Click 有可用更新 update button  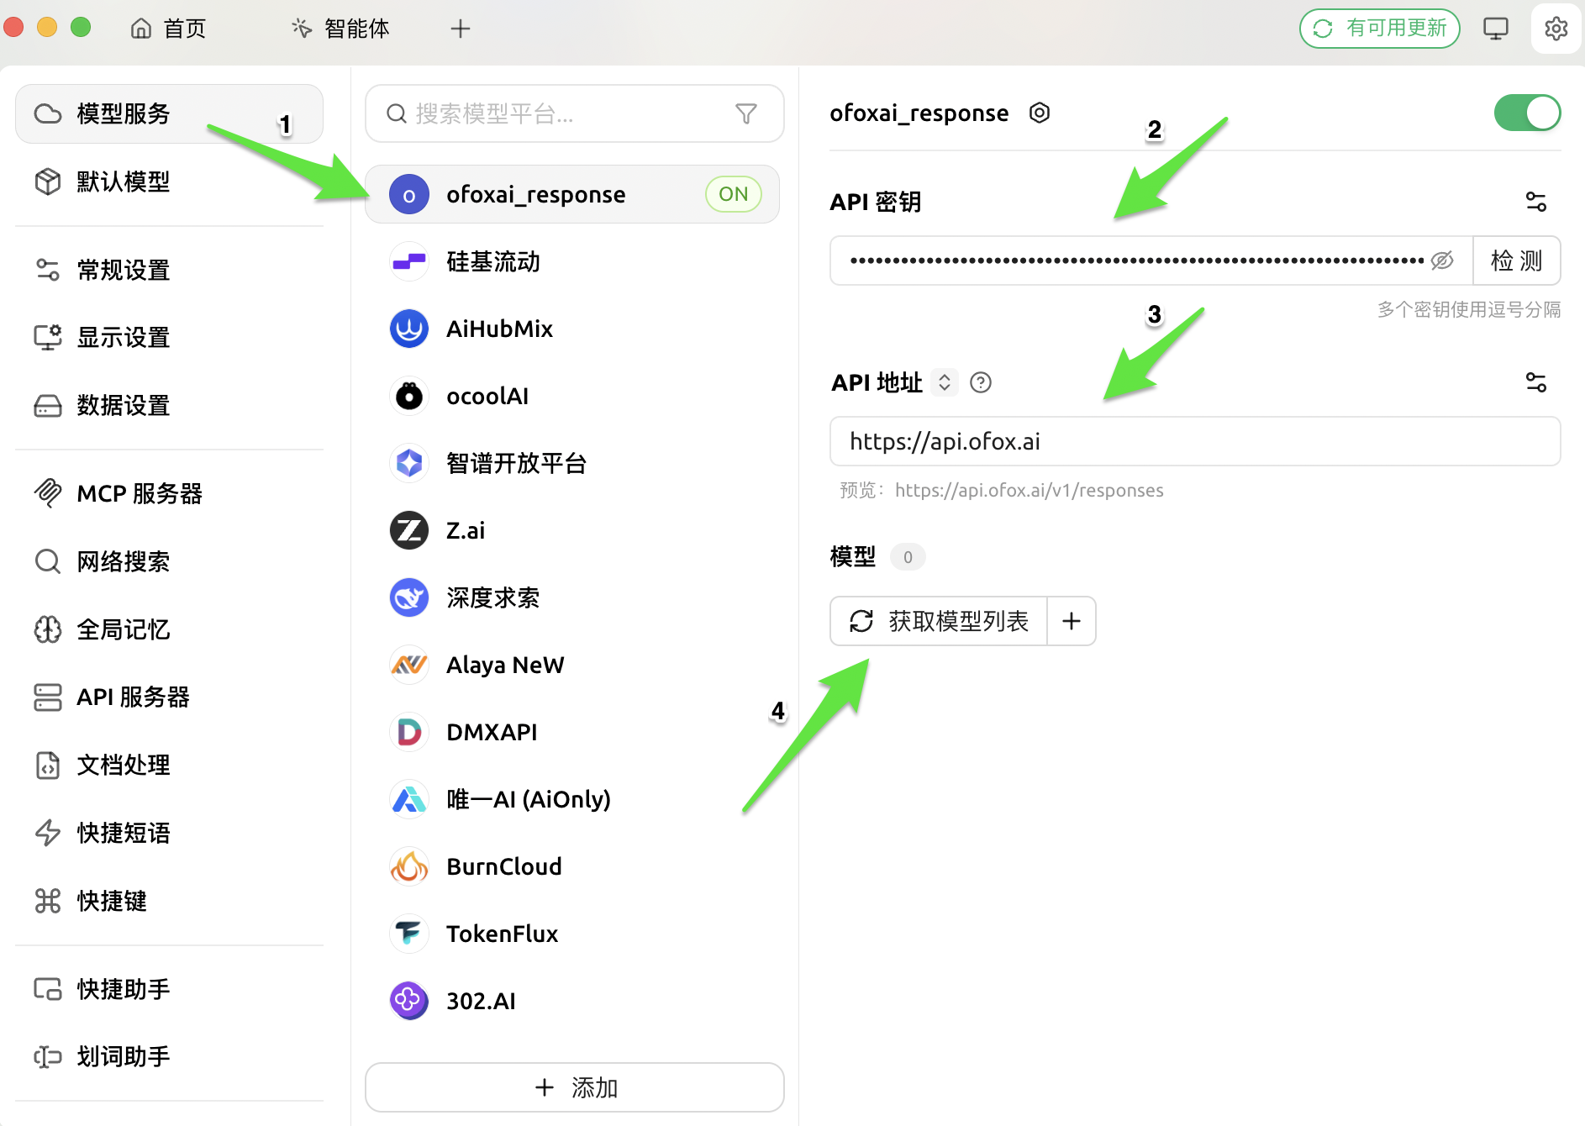[1379, 29]
